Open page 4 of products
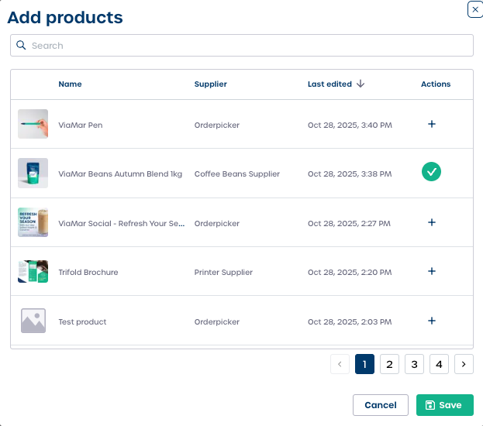The width and height of the screenshot is (483, 426). coord(439,364)
